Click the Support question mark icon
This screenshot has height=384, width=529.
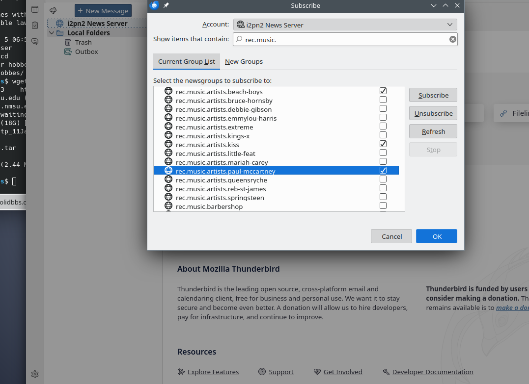(262, 371)
